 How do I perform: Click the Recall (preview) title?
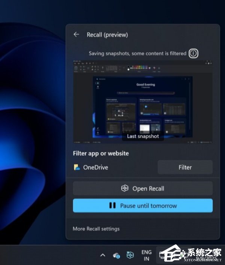[107, 35]
